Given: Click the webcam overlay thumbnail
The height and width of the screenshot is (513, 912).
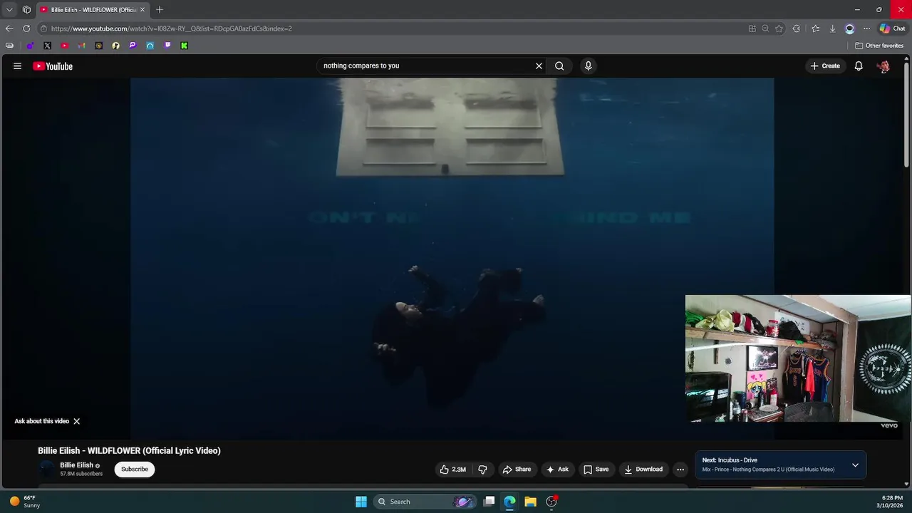Looking at the screenshot, I should coord(798,358).
